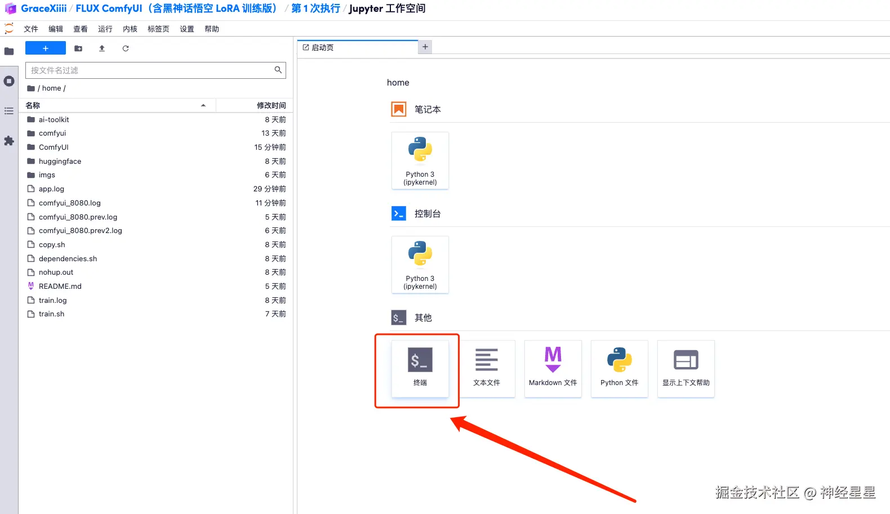Open a new launcher tab with plus

click(425, 47)
